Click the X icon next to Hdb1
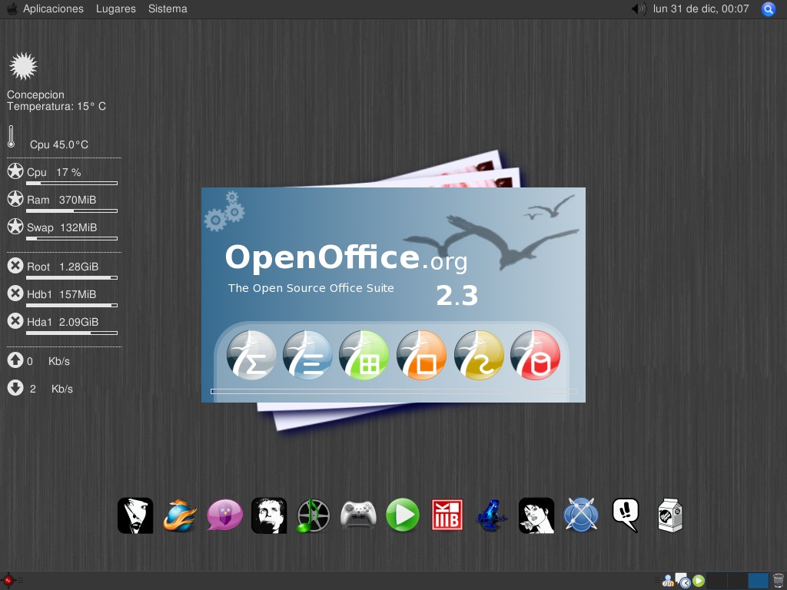 [15, 293]
